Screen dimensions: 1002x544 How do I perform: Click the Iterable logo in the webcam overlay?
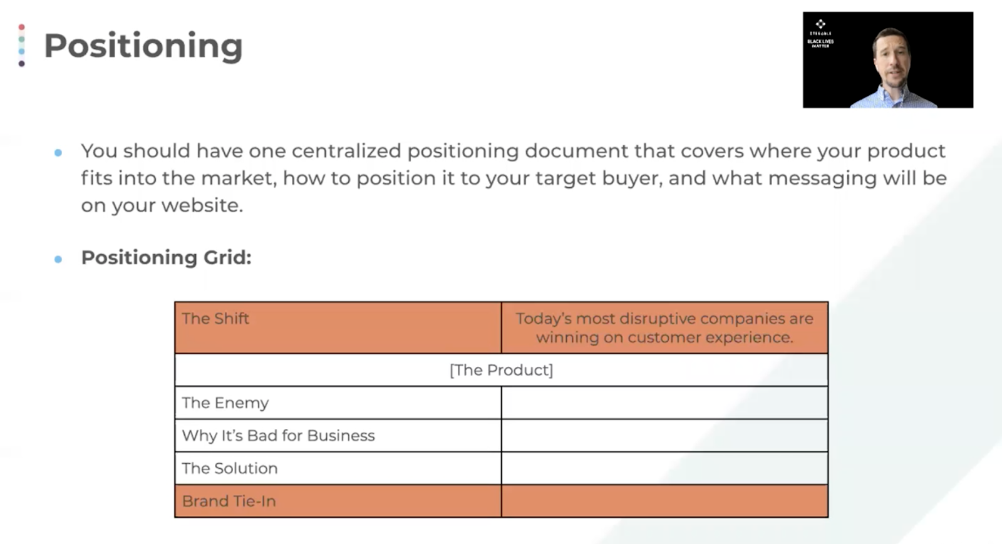coord(820,27)
